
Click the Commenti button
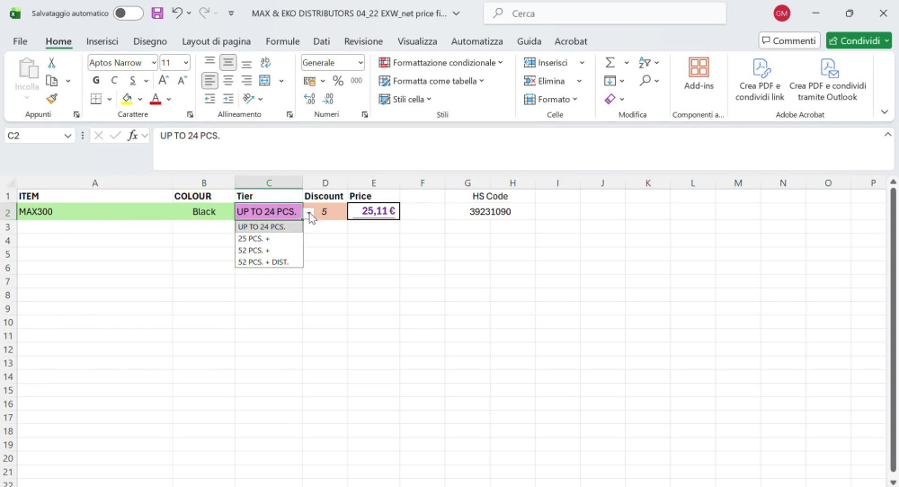789,40
